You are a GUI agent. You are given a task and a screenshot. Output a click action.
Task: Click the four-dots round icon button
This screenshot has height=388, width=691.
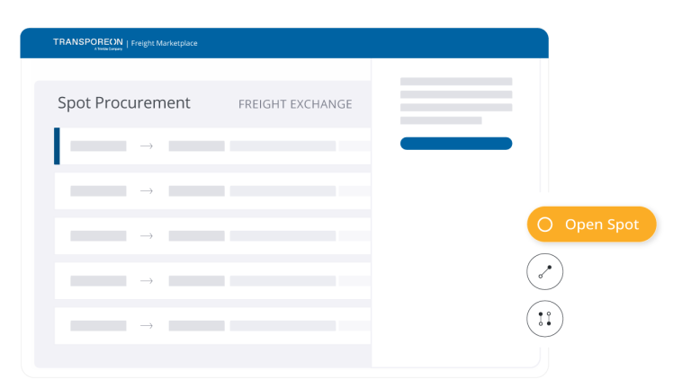[x=544, y=319]
